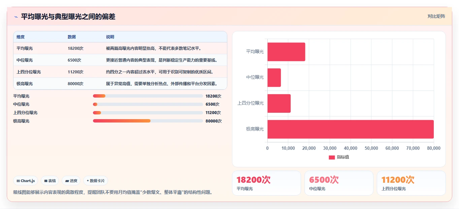Image resolution: width=459 pixels, height=209 pixels.
Task: Click the 18200次 平均曝光 data card
Action: [266, 183]
